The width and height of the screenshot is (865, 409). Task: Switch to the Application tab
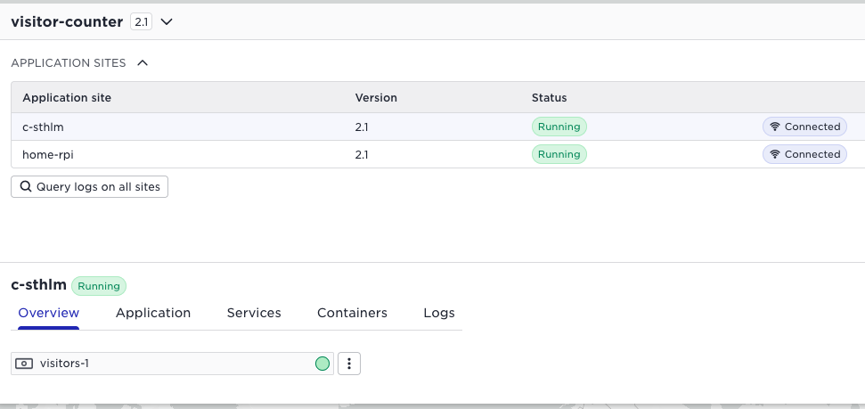click(x=153, y=313)
